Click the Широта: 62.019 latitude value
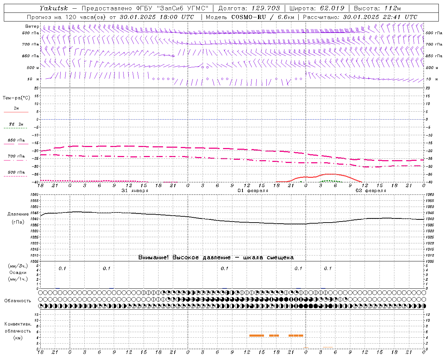The image size is (444, 355). 317,8
